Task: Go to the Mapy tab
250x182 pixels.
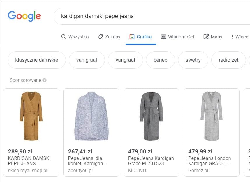Action: [213, 37]
